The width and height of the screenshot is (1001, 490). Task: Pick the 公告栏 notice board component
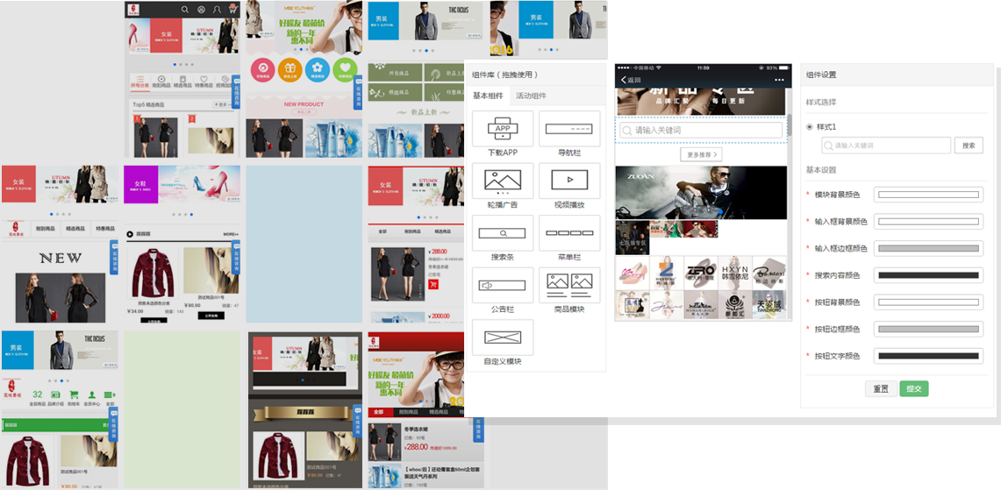click(503, 285)
